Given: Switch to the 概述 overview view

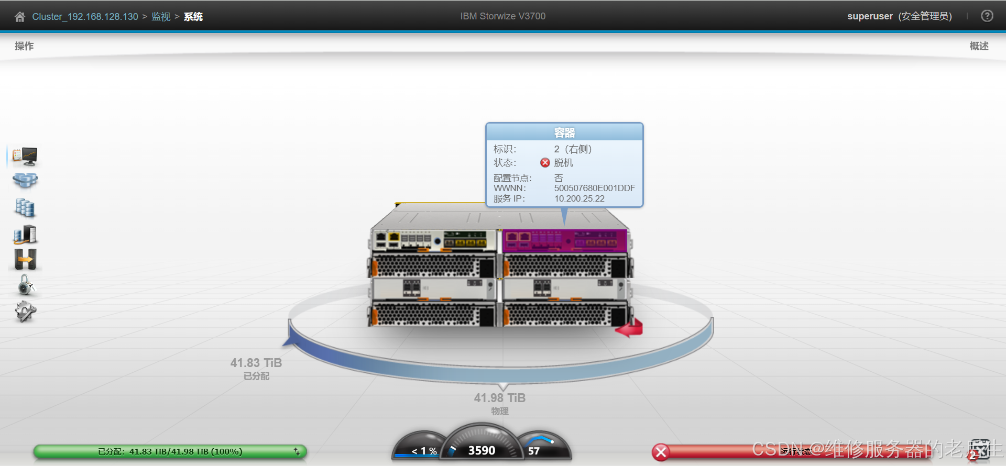Looking at the screenshot, I should click(979, 46).
